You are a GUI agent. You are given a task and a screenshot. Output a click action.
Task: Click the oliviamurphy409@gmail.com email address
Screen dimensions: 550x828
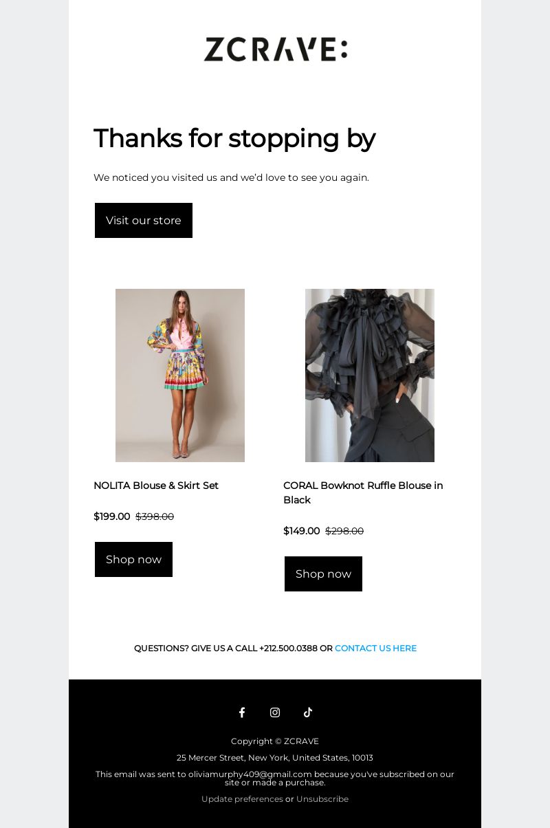pos(250,774)
